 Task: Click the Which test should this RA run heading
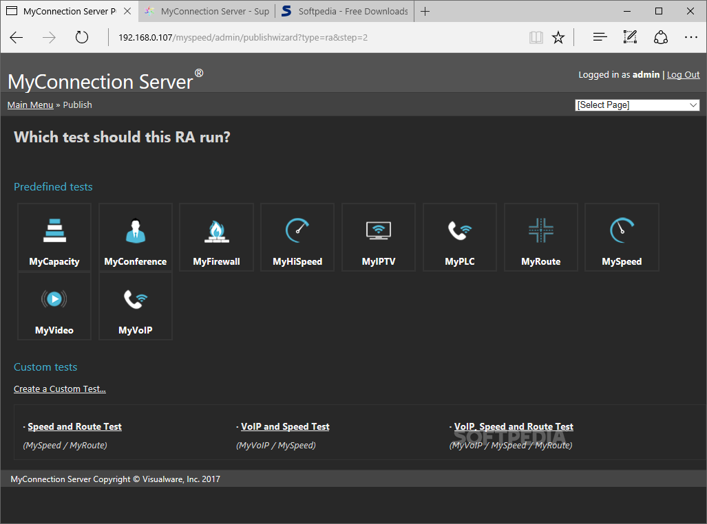(x=122, y=137)
